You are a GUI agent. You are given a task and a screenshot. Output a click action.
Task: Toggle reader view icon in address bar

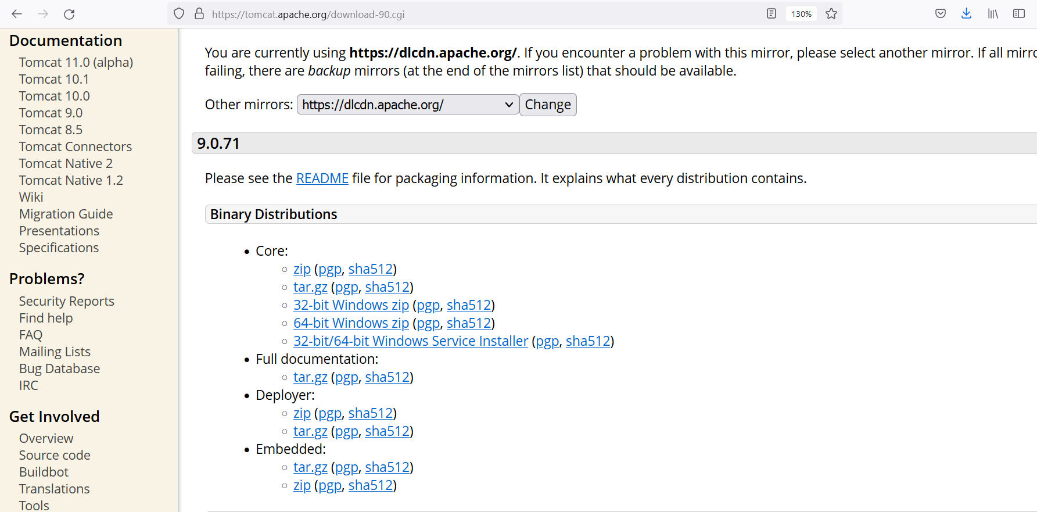pyautogui.click(x=772, y=13)
